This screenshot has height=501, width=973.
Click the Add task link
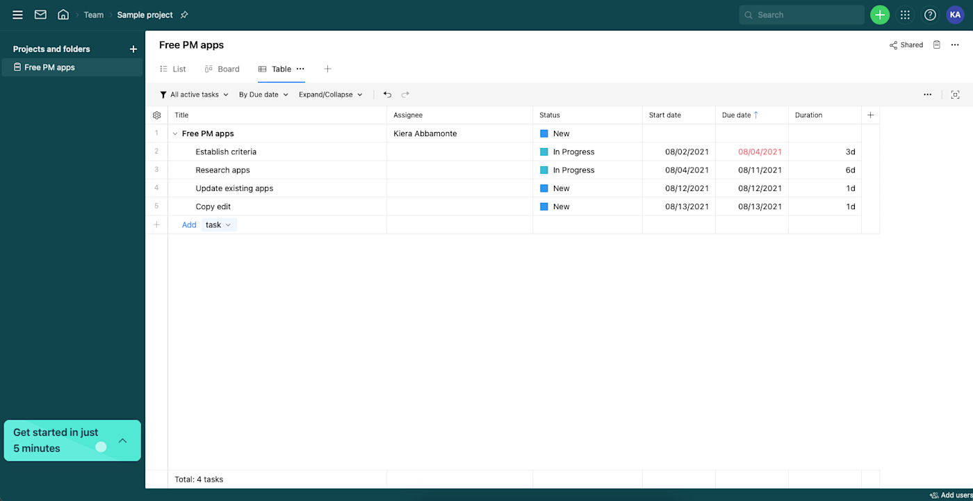coord(189,224)
